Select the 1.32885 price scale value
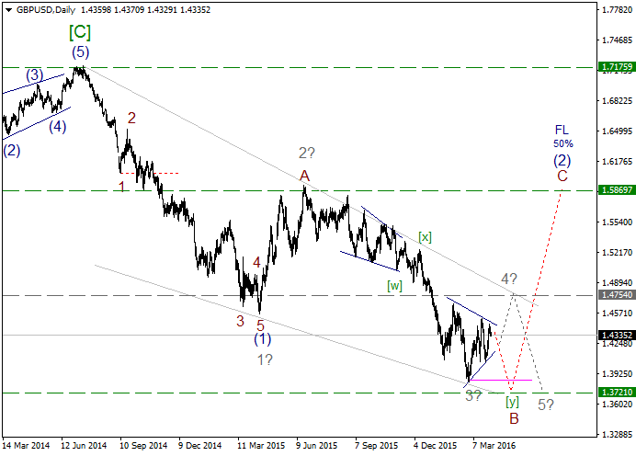Screen dimensions: 636x456 617,434
